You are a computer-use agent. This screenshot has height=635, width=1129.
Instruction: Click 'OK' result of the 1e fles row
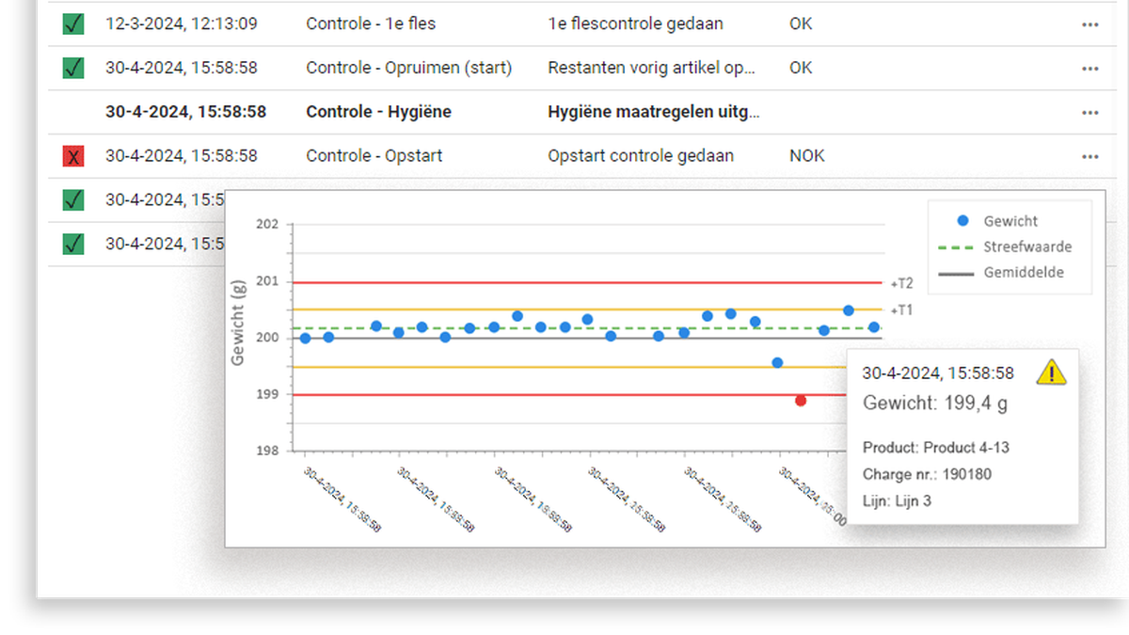(801, 24)
